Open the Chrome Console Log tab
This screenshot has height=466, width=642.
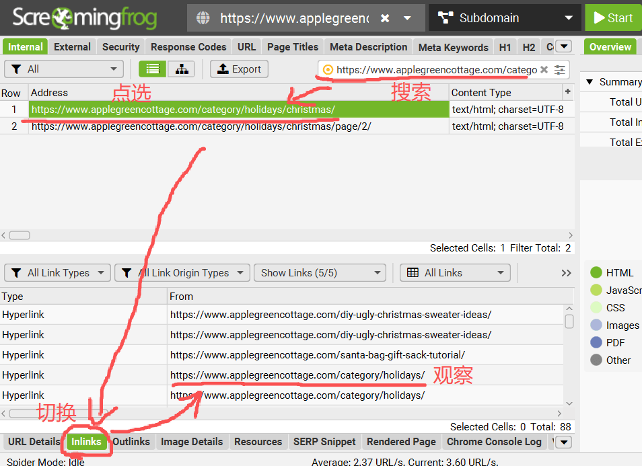click(494, 442)
